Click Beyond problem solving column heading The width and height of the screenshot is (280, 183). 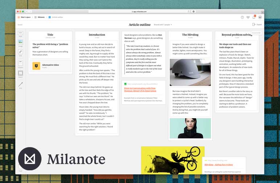(237, 35)
